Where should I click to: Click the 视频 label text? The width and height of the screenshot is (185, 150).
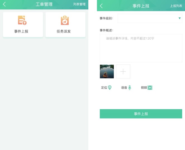[144, 88]
